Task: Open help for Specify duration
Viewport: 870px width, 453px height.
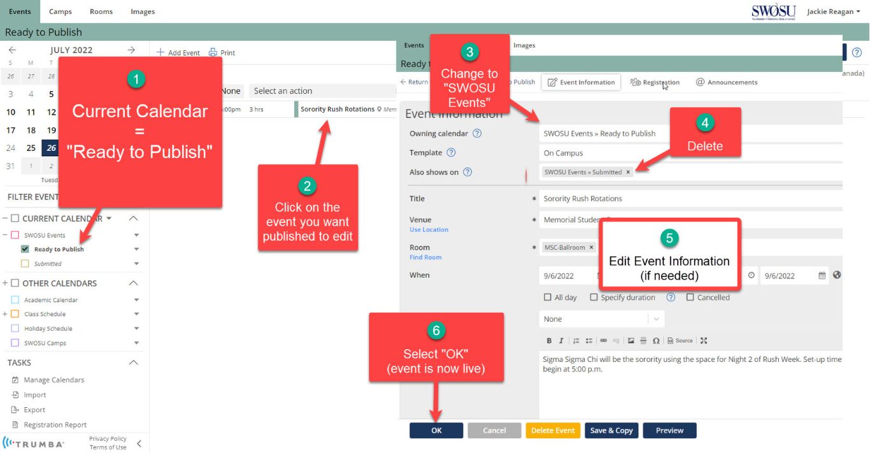Action: 671,298
